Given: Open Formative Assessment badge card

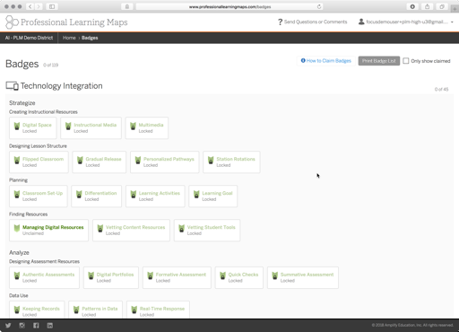Looking at the screenshot, I should click(177, 277).
